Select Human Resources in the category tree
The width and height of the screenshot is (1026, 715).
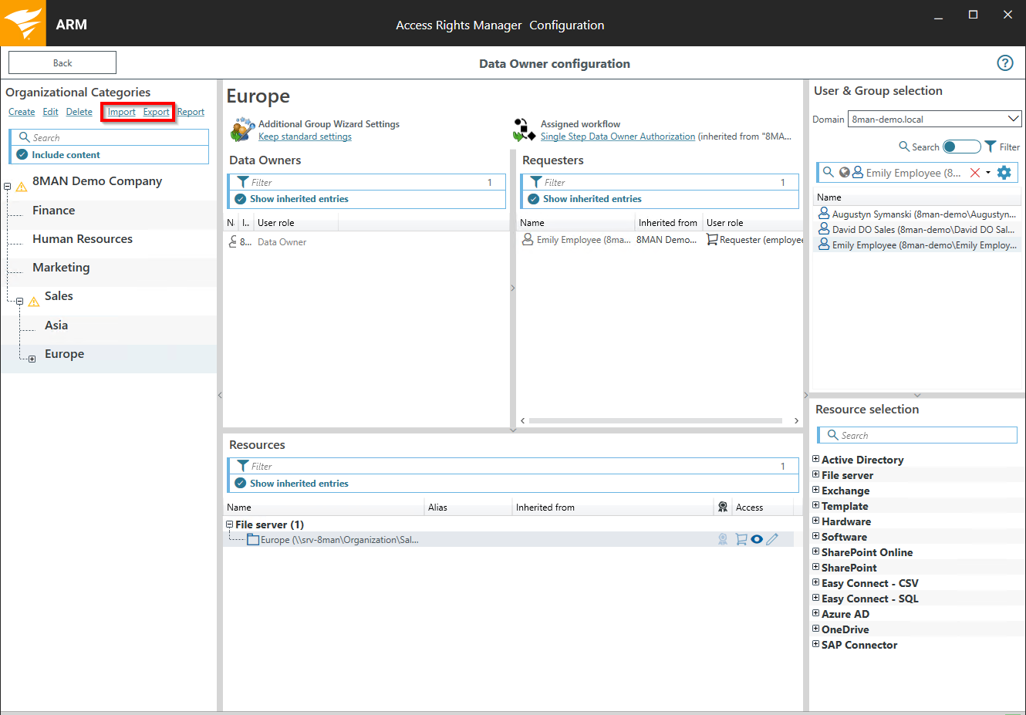tap(83, 239)
